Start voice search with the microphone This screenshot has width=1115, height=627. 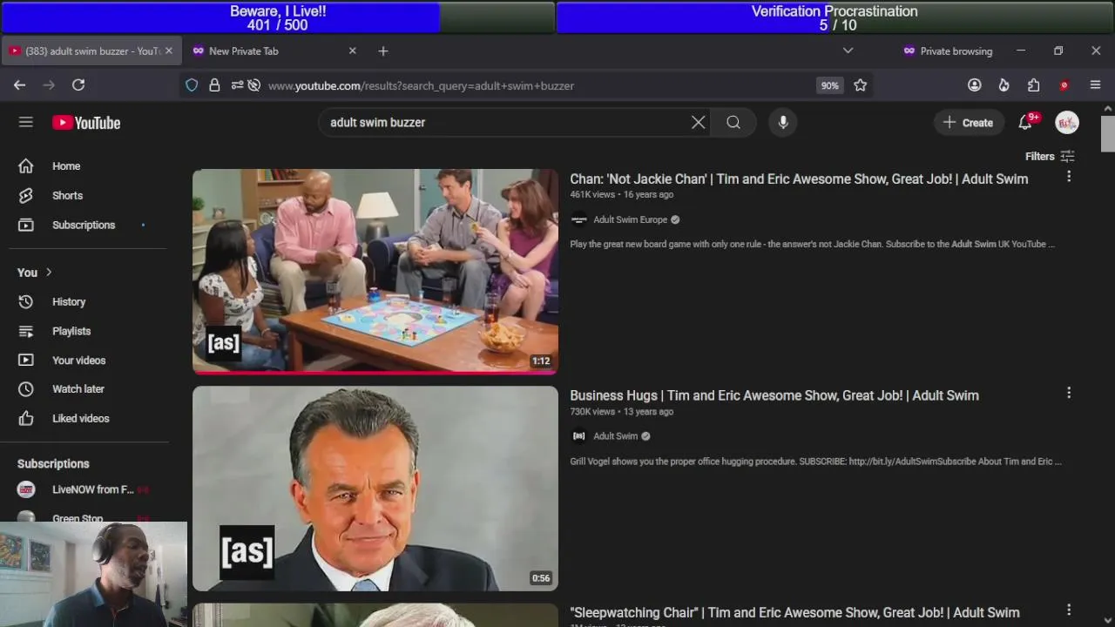(x=783, y=123)
